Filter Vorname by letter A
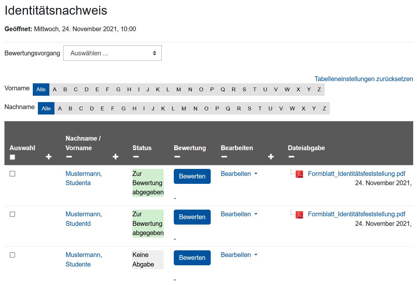 pos(55,89)
